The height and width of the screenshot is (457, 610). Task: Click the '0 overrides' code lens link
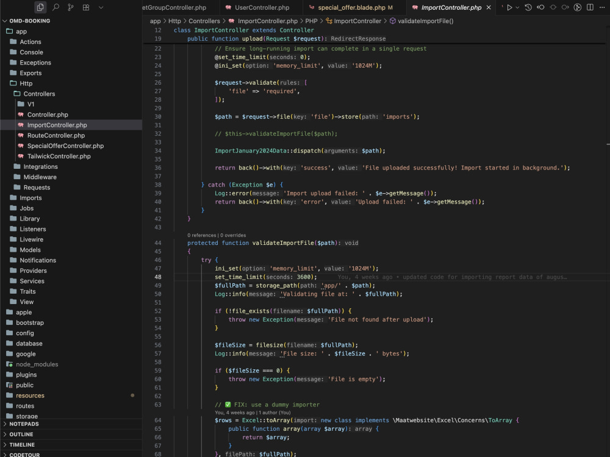pos(233,235)
